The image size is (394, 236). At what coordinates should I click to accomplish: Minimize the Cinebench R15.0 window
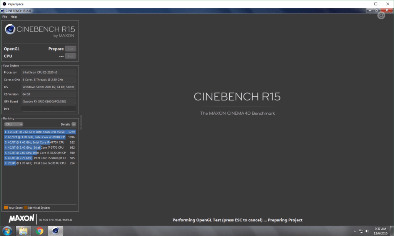(x=370, y=10)
